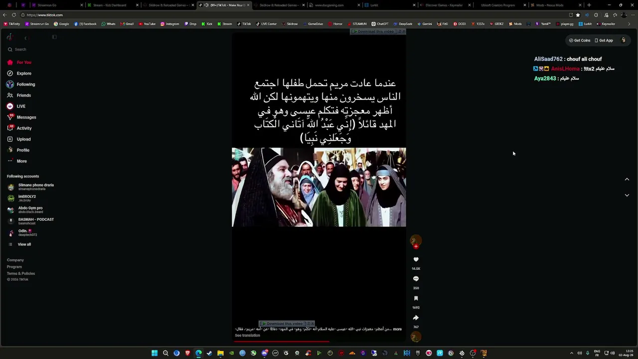Launch Steam from the taskbar
Image resolution: width=638 pixels, height=359 pixels.
pyautogui.click(x=209, y=353)
